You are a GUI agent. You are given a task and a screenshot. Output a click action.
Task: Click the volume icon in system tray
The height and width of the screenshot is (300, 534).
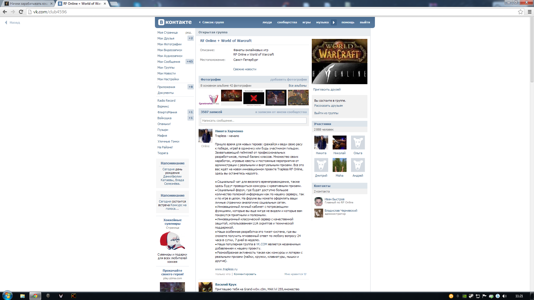click(x=505, y=296)
